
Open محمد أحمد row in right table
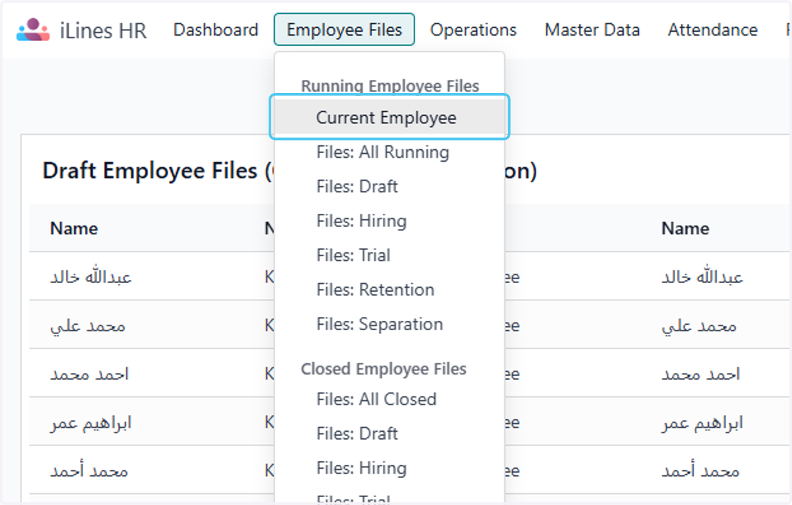700,471
